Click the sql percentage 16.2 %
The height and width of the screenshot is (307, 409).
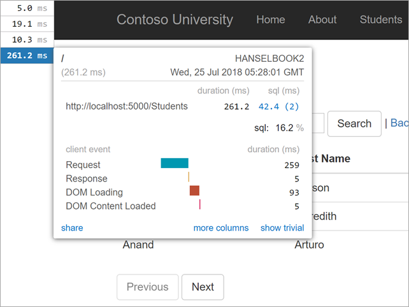click(x=289, y=128)
